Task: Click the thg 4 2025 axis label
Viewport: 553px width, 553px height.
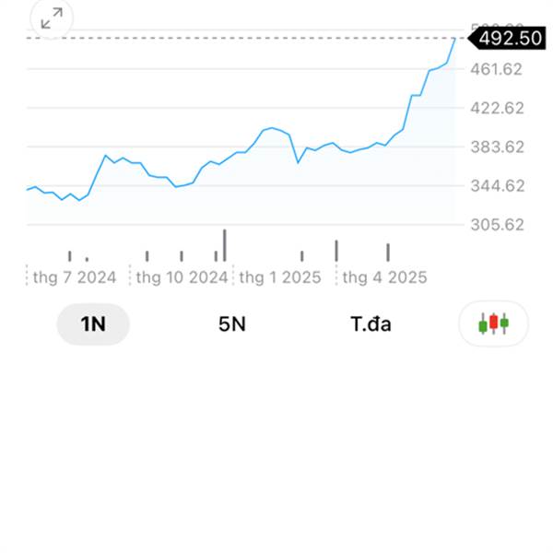Action: 384,277
